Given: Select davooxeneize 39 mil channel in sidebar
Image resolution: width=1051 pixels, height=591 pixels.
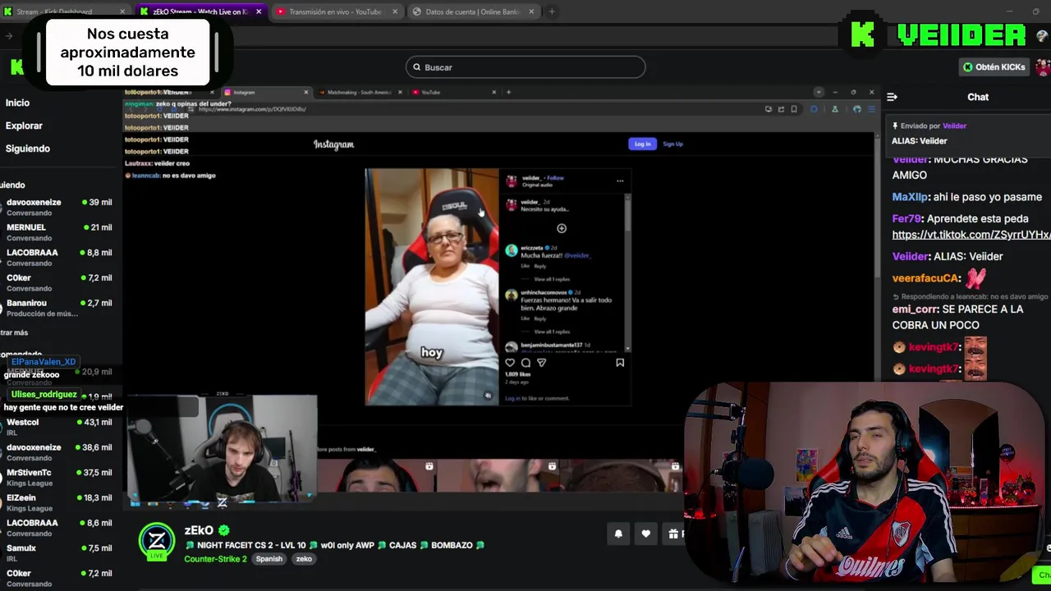Looking at the screenshot, I should (x=57, y=207).
